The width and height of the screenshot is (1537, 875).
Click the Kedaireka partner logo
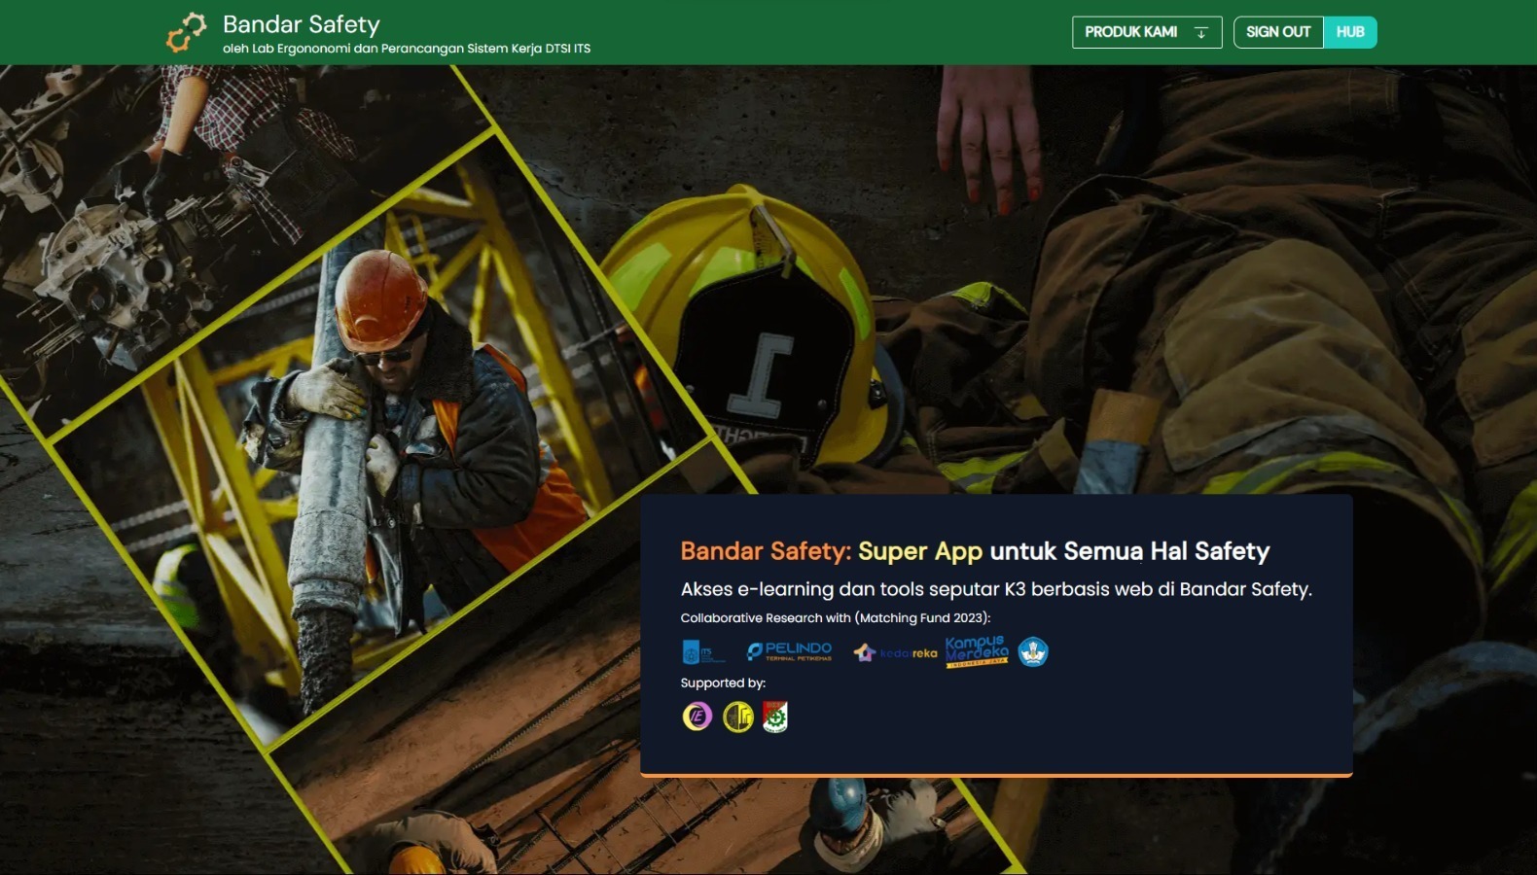pyautogui.click(x=895, y=652)
